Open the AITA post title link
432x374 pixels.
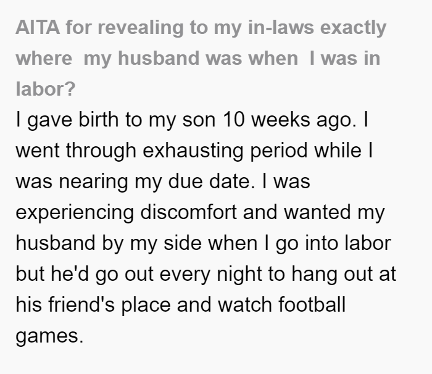click(x=201, y=59)
